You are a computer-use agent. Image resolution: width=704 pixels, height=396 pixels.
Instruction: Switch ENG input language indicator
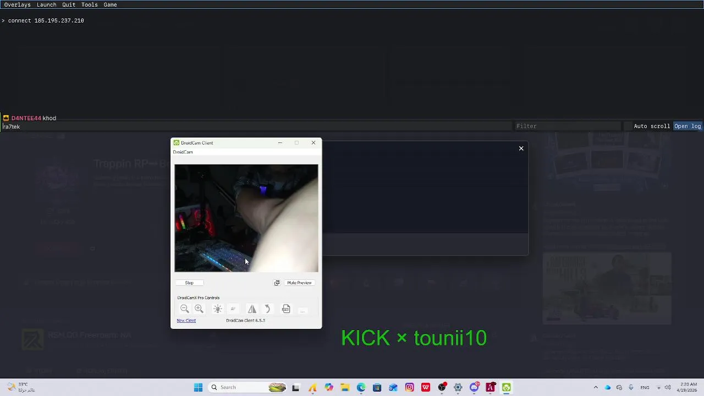(645, 388)
